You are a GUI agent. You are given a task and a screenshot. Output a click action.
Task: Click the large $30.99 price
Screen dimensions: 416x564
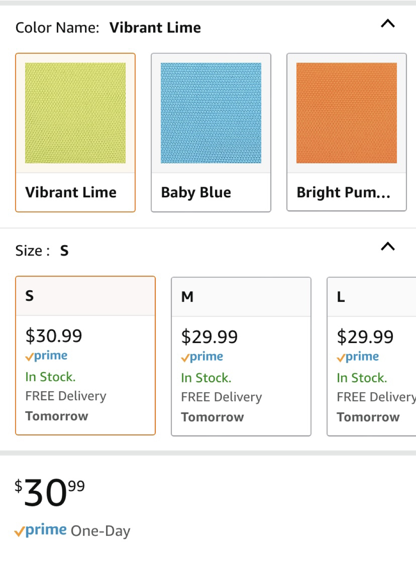click(50, 492)
